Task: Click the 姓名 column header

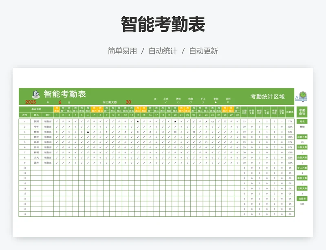Action: 36,115
